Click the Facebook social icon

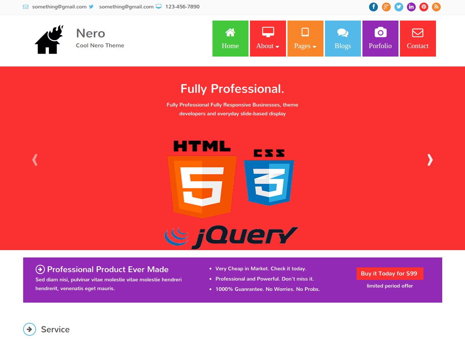tap(373, 7)
